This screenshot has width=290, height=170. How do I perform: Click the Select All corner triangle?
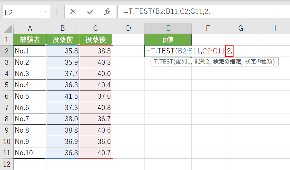[x=8, y=29]
